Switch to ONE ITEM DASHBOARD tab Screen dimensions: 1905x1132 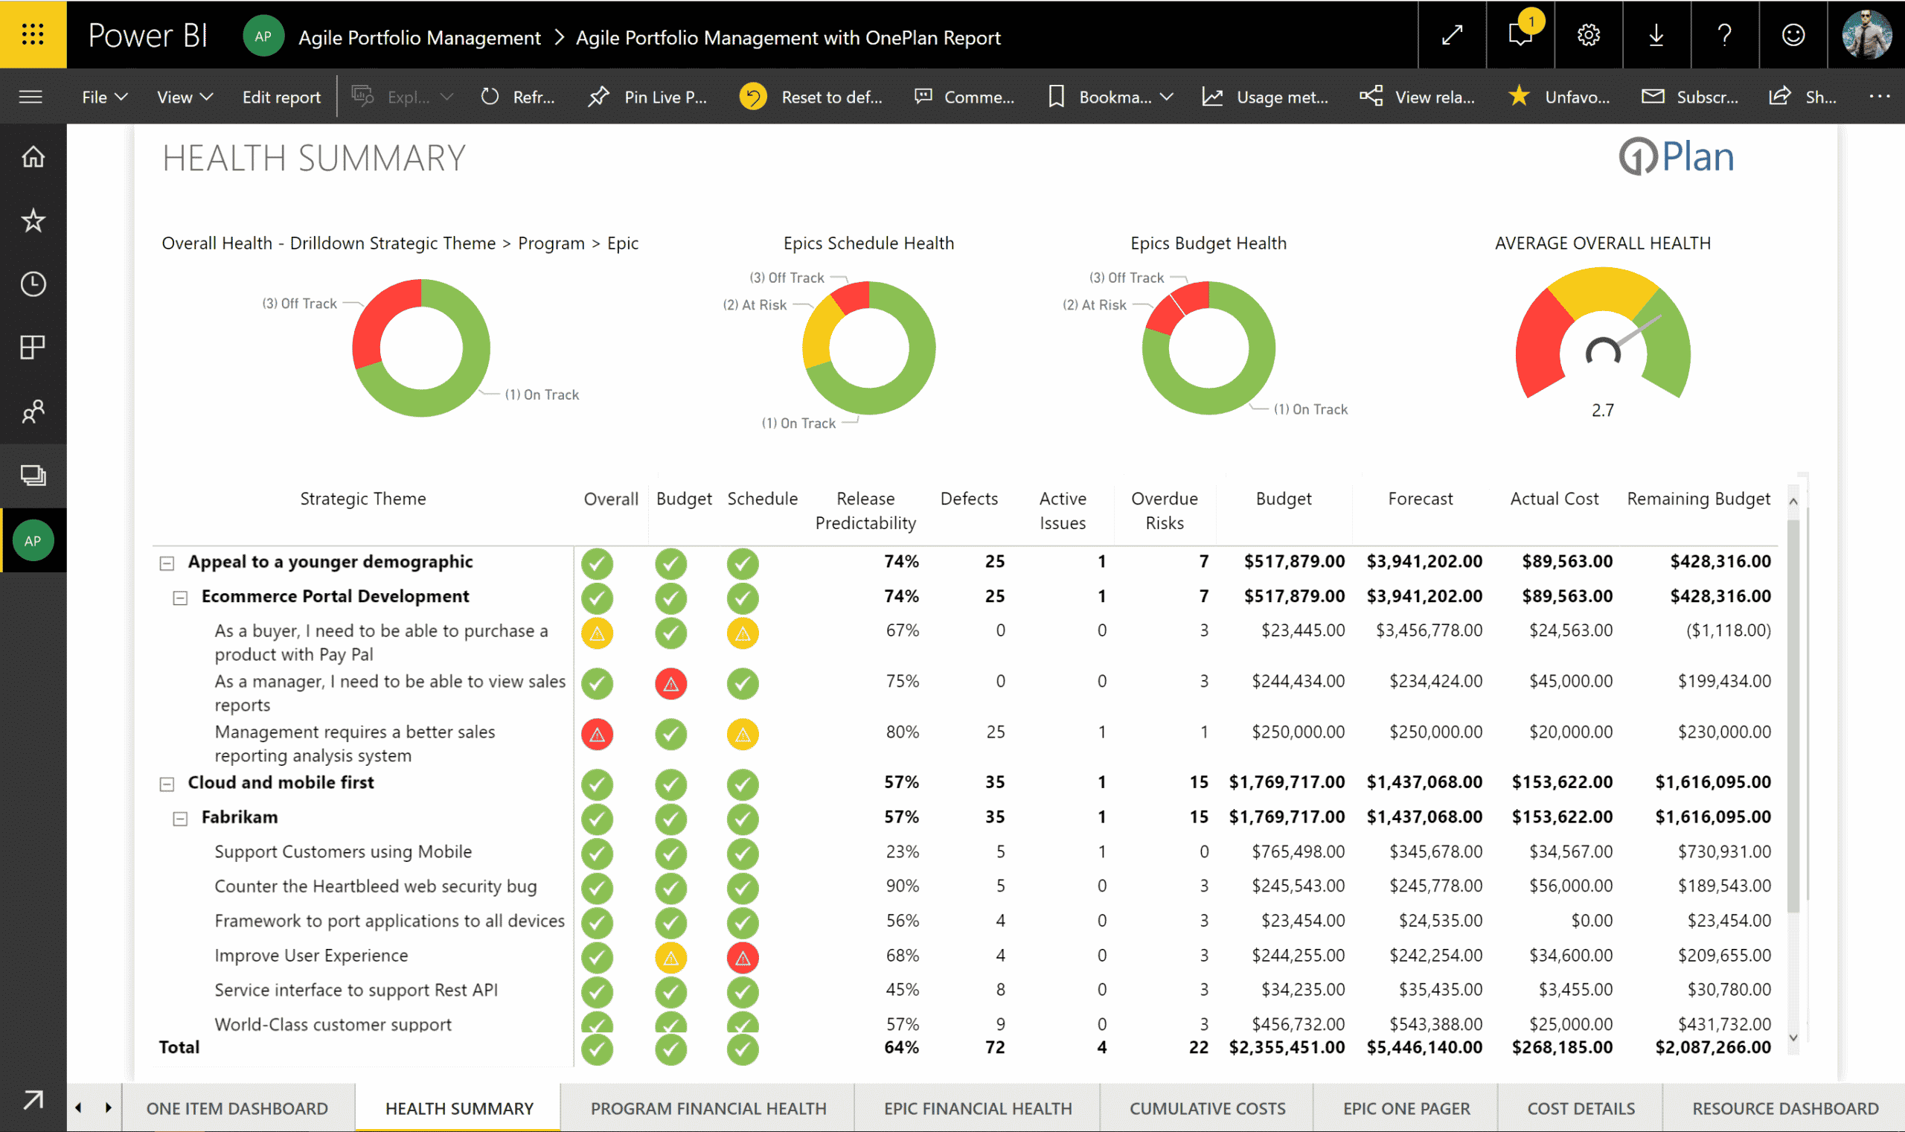(x=237, y=1108)
